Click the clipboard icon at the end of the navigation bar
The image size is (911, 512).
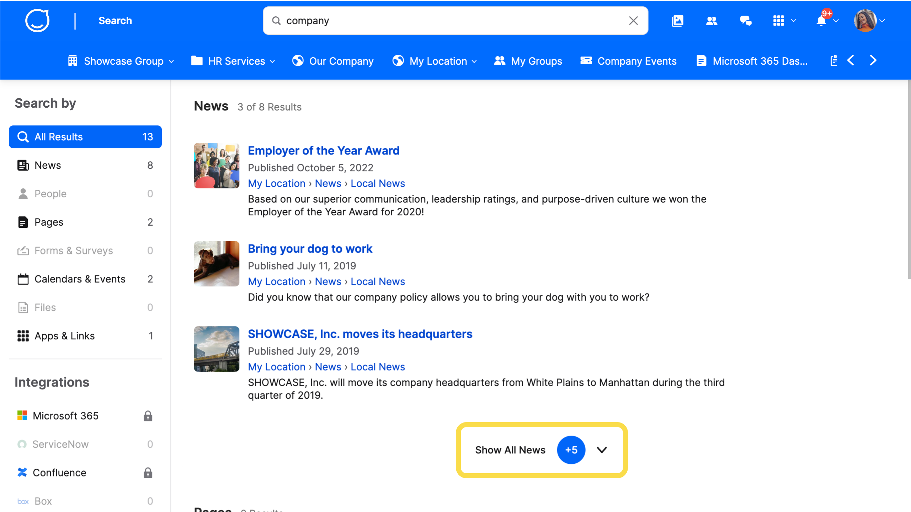click(x=833, y=61)
